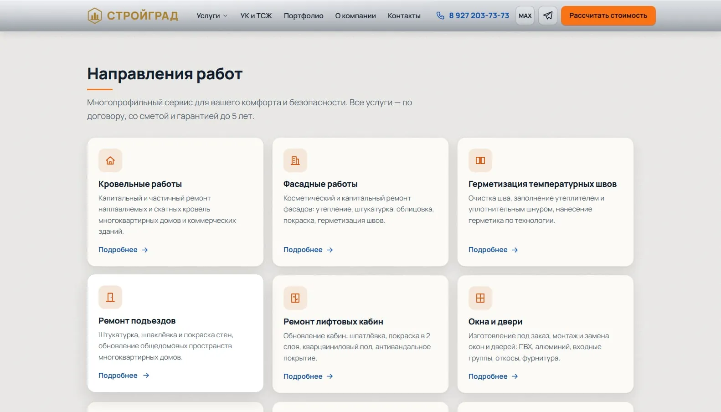Click the door icon for Ремонт подъездов
This screenshot has height=412, width=721.
110,297
